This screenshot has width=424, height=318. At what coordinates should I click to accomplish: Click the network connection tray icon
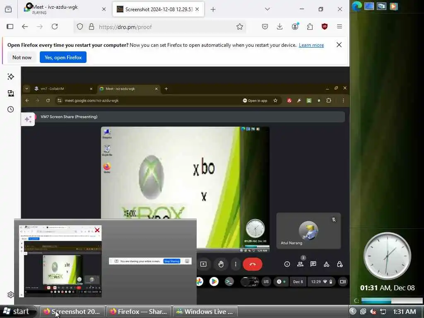coord(383,311)
